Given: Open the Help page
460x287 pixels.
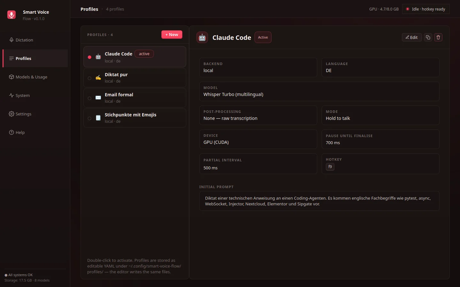Looking at the screenshot, I should click(x=35, y=132).
